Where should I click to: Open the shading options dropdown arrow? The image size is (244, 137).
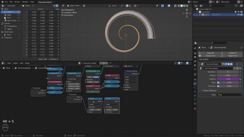tap(190, 6)
